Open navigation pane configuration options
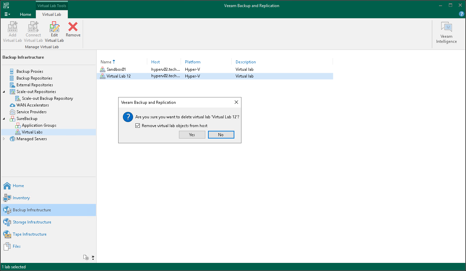Viewport: 466px width, 271px height. 86,258
